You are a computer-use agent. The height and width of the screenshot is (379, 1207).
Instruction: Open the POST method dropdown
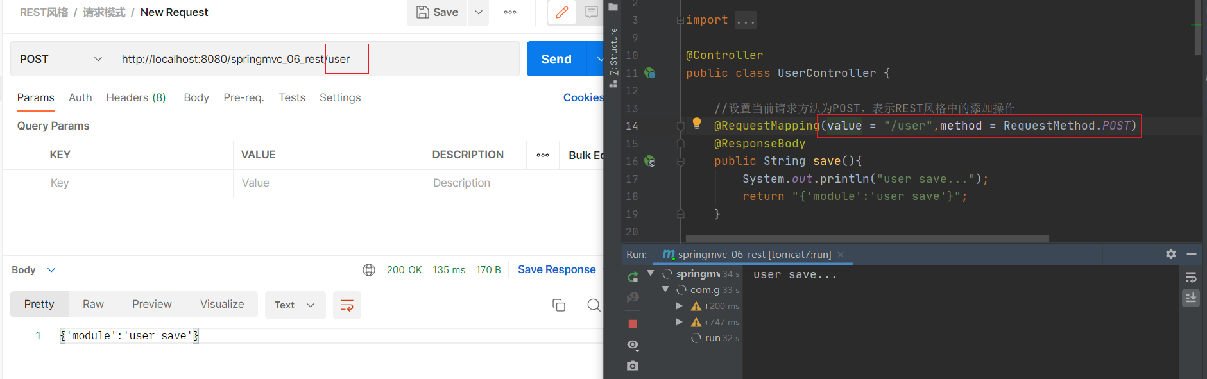62,59
